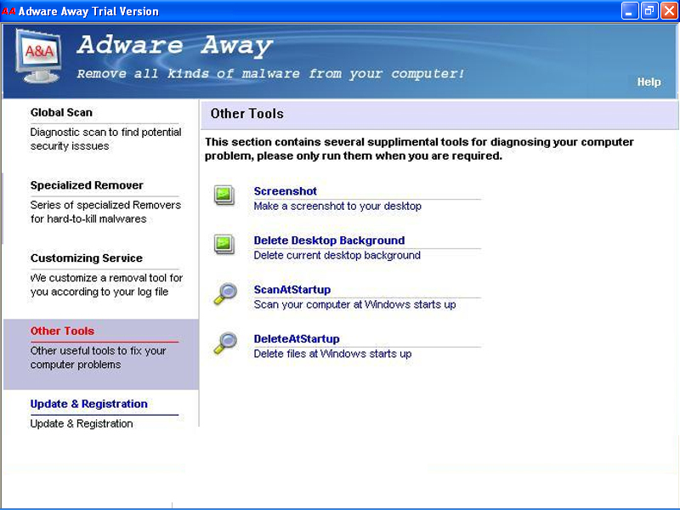Launch the ScanAtStartup link
This screenshot has height=510, width=680.
tap(292, 290)
